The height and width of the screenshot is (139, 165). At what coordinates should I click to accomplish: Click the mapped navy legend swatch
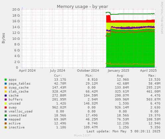pyautogui.click(x=6, y=119)
